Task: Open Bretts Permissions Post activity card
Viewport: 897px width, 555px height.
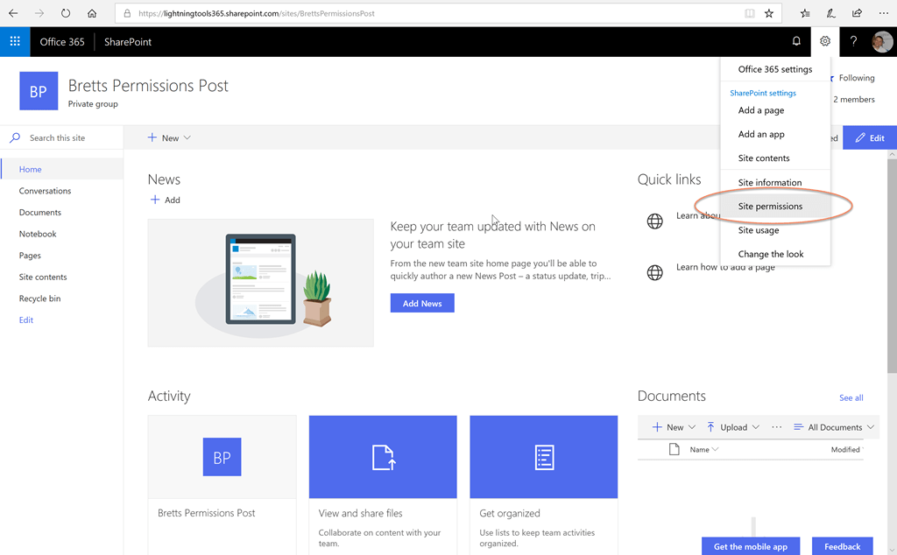Action: (222, 485)
